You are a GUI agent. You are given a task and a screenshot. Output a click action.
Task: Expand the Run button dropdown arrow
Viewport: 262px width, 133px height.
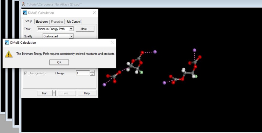(x=54, y=93)
